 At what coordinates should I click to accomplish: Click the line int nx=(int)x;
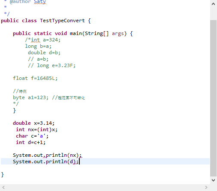(36, 129)
